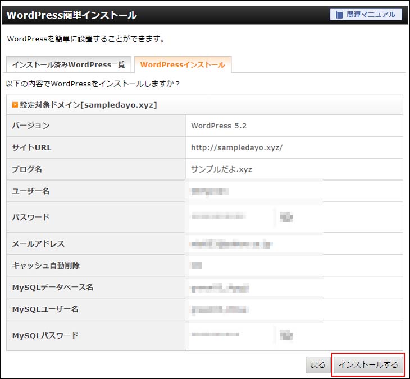Click the blurred show button in MySQLパスワード row

tap(286, 335)
